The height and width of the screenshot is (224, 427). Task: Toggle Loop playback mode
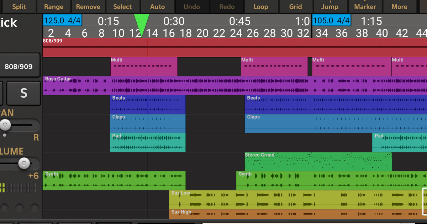pyautogui.click(x=261, y=6)
